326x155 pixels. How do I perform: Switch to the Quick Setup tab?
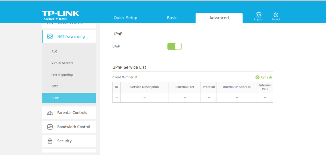pyautogui.click(x=125, y=18)
